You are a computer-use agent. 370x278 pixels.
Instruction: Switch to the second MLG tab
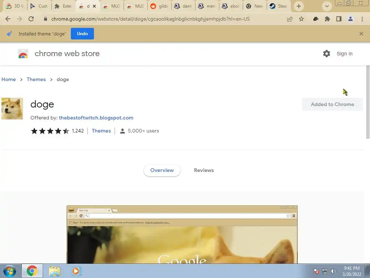pyautogui.click(x=136, y=6)
